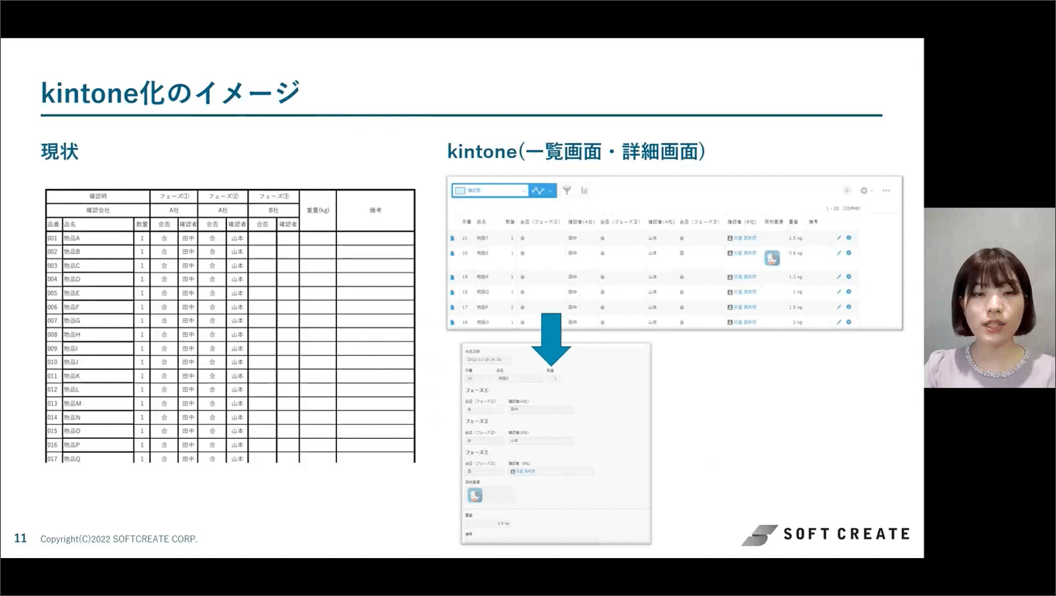
Task: Click the 2.5 kg weight in 物品T row
Action: point(795,238)
